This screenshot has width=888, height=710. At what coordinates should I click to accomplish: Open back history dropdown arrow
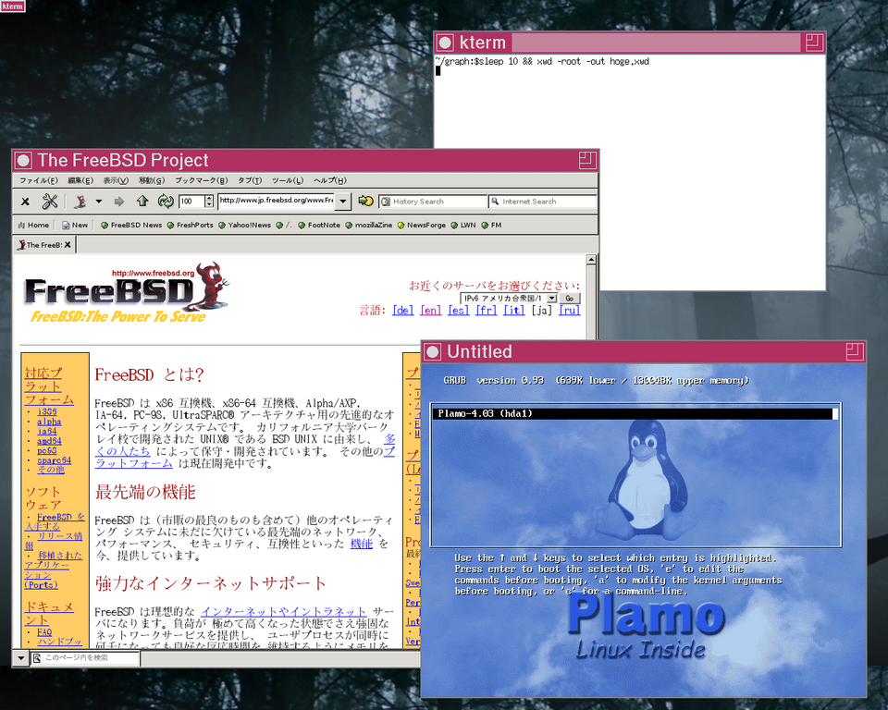pos(99,201)
